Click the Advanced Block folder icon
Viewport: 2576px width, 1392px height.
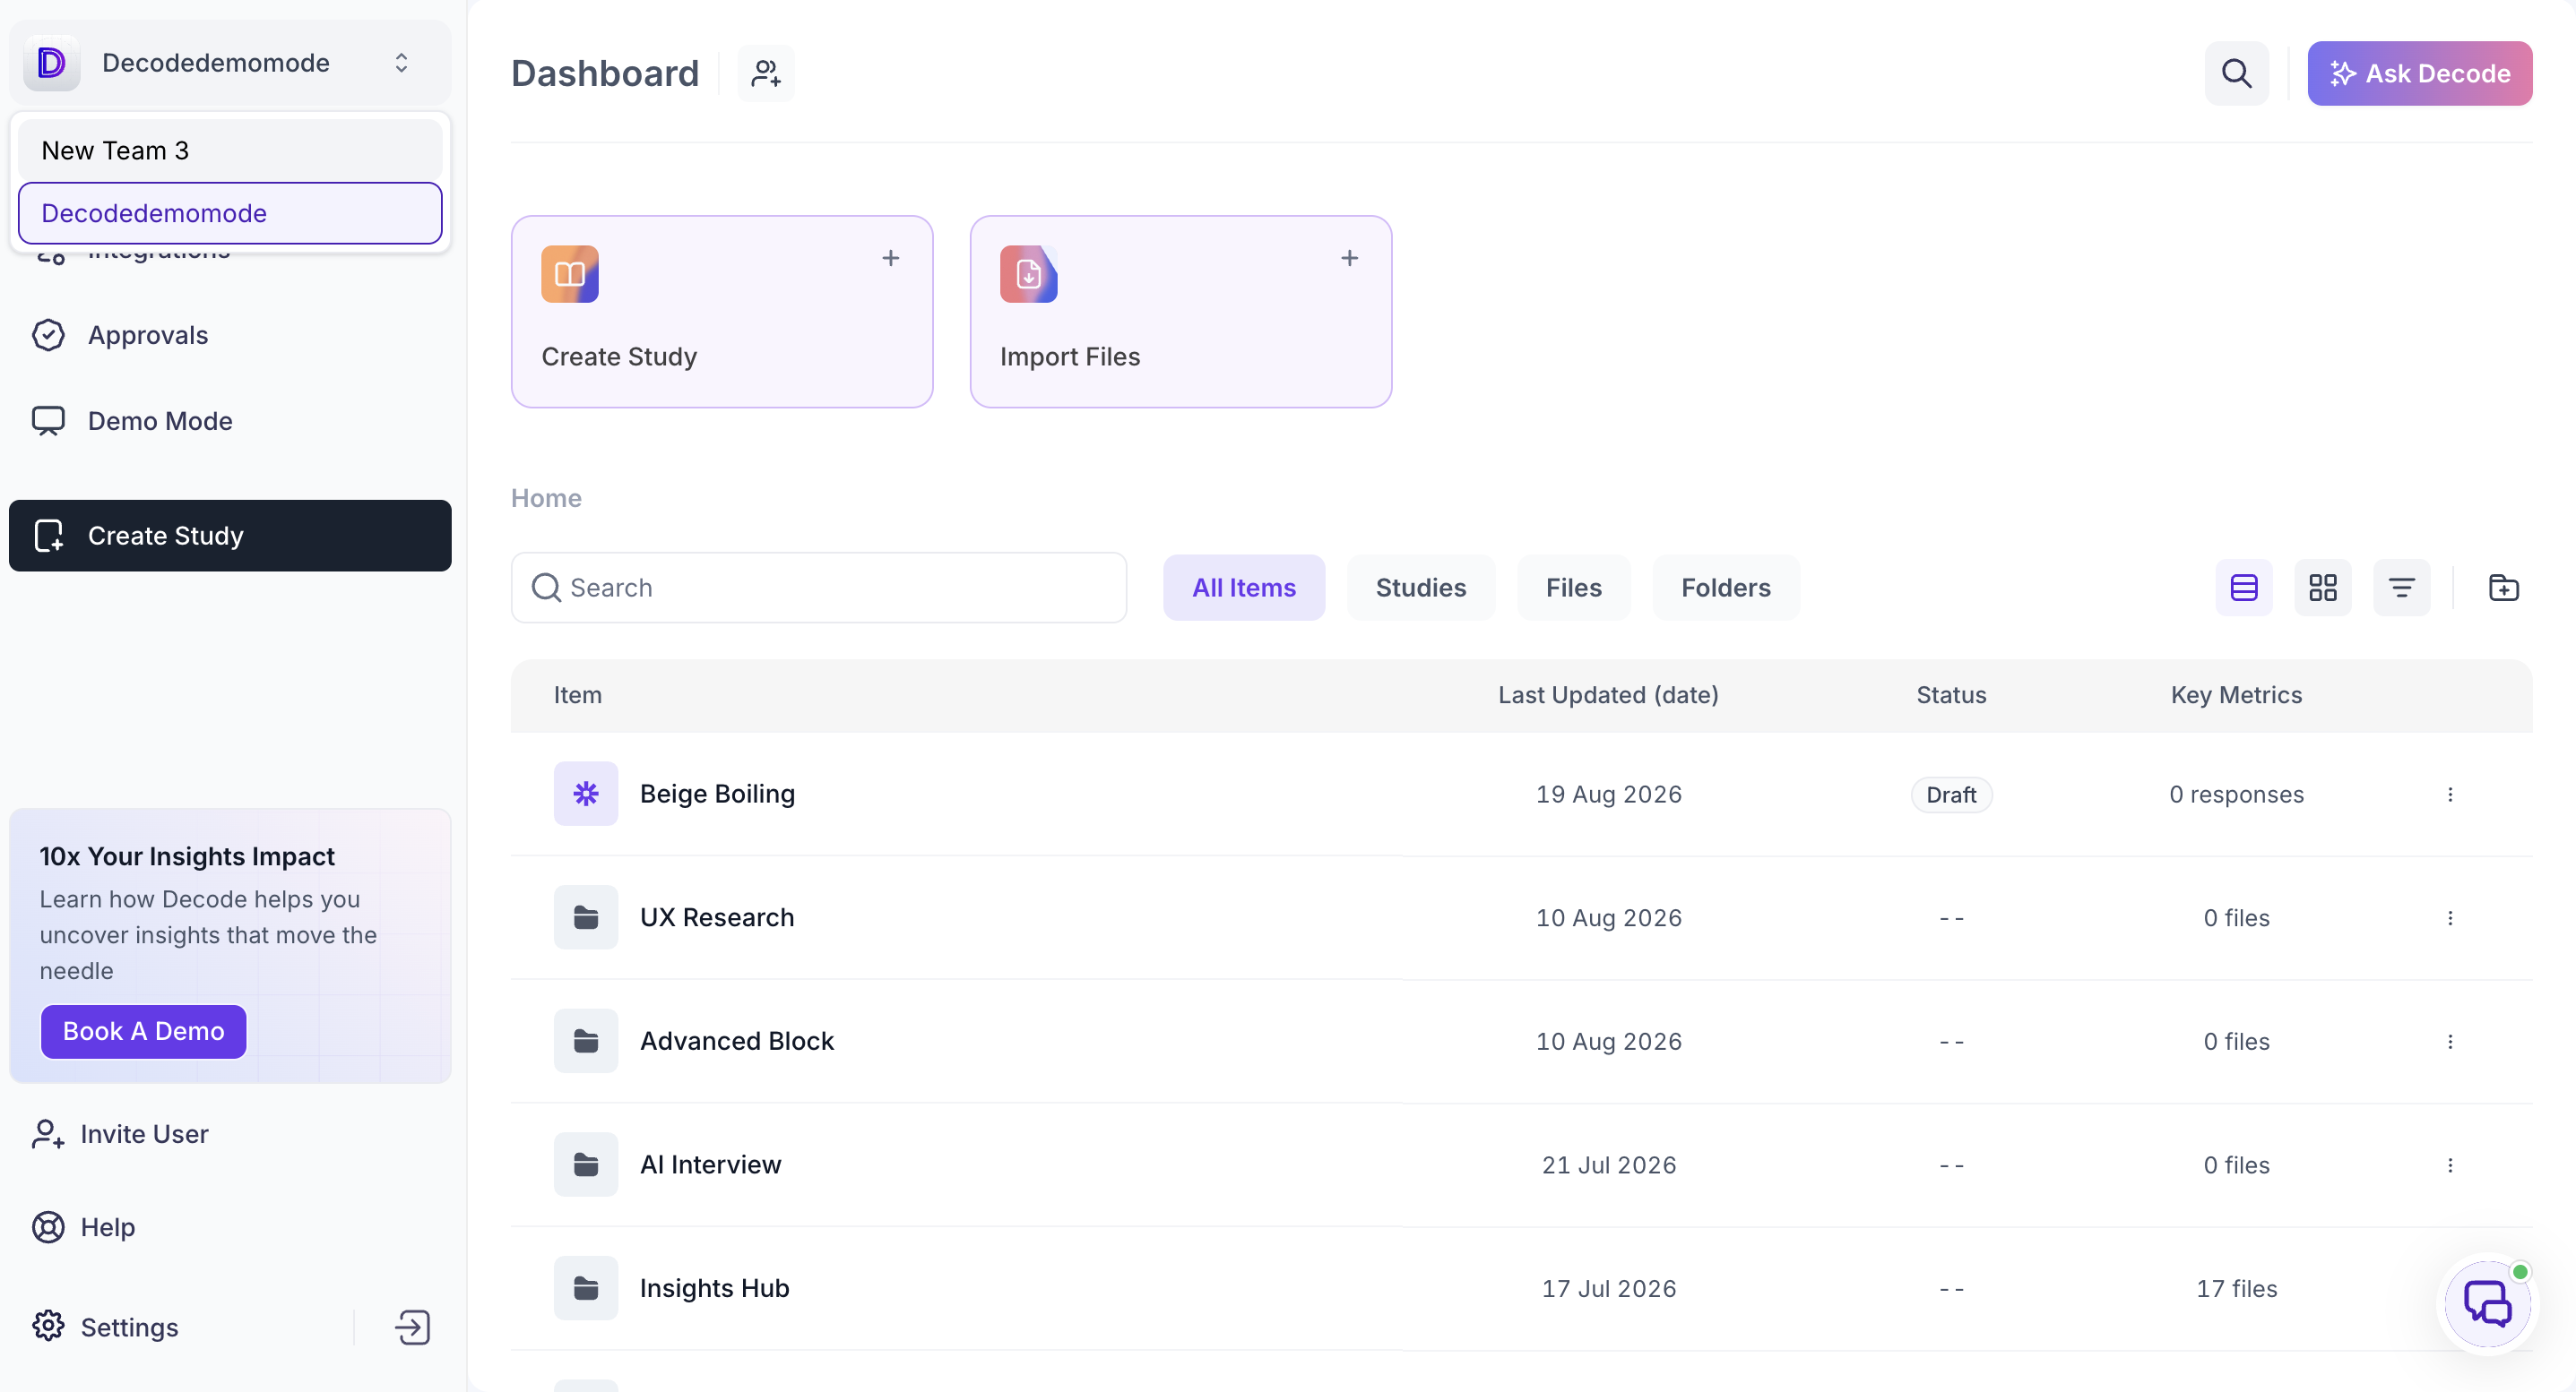coord(586,1041)
